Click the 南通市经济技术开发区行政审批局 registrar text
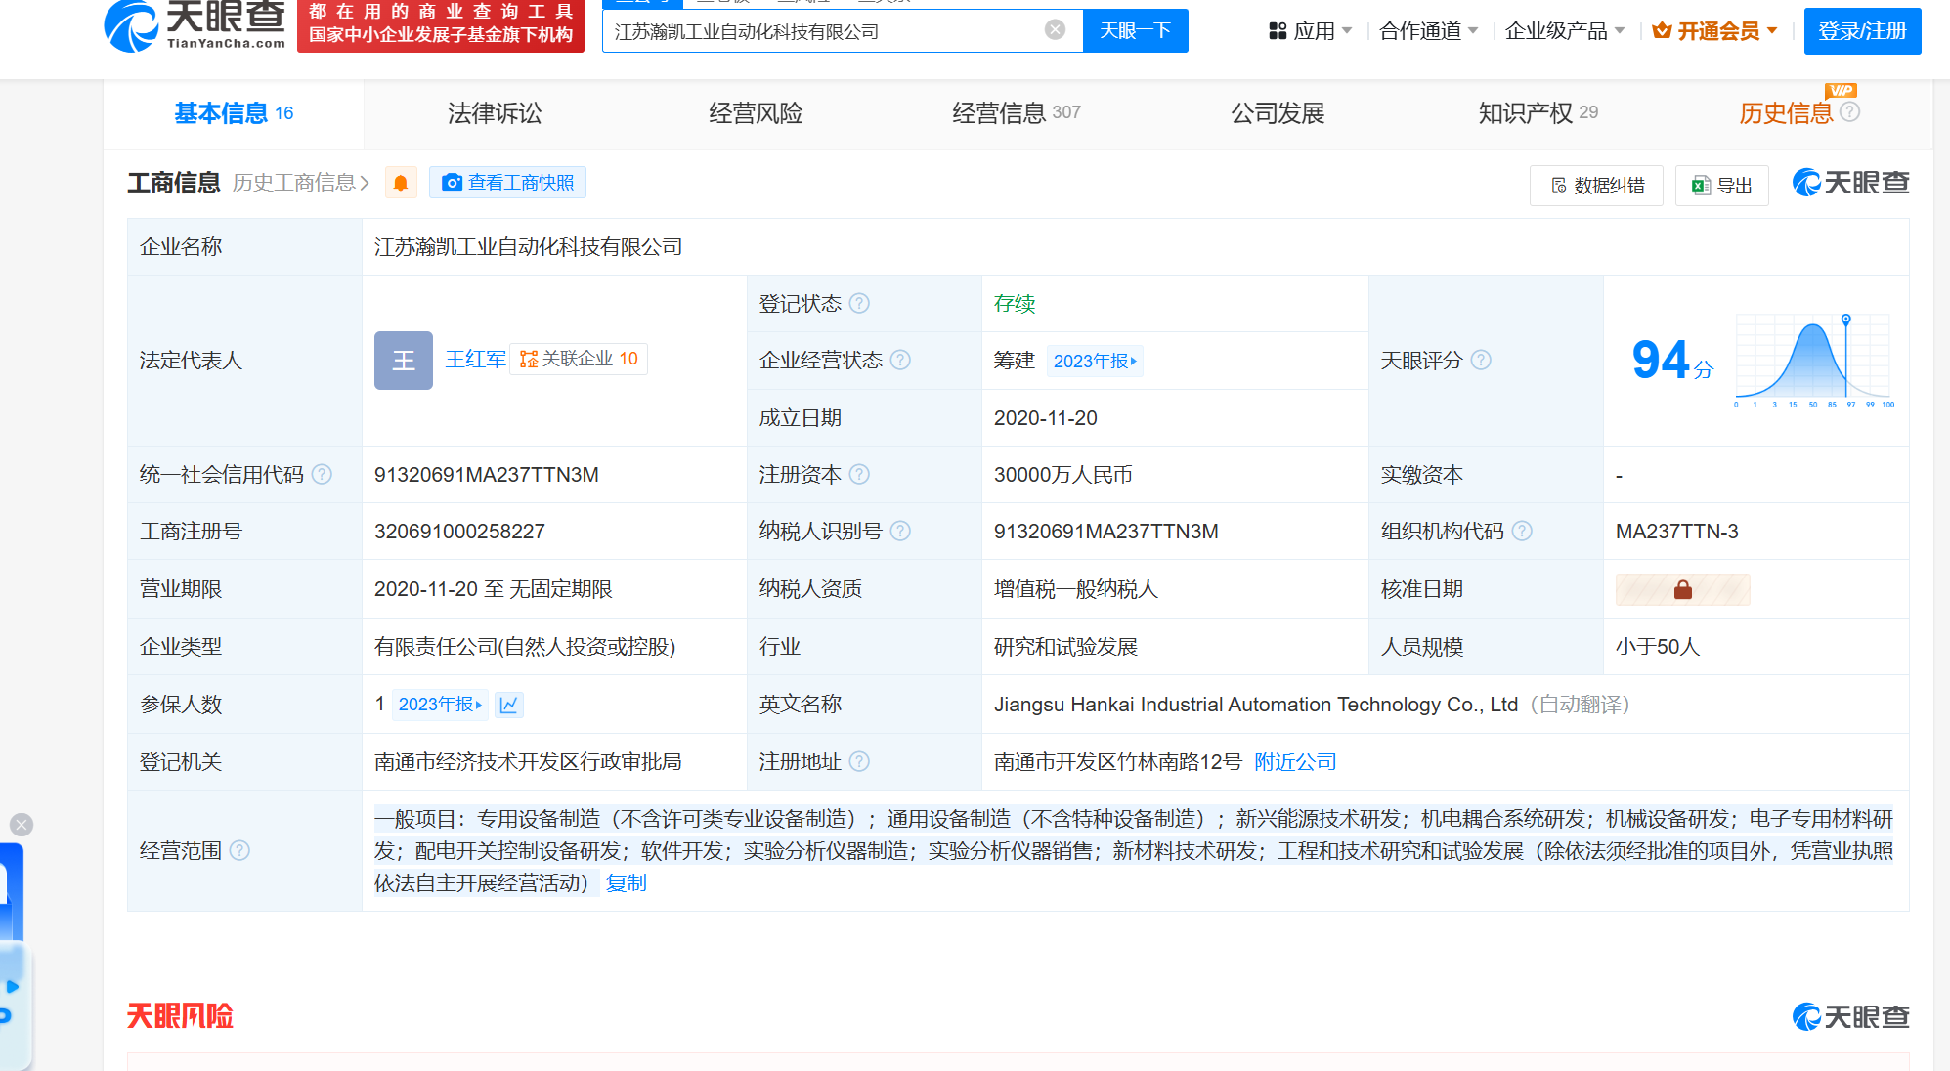Image resolution: width=1950 pixels, height=1071 pixels. click(x=528, y=762)
